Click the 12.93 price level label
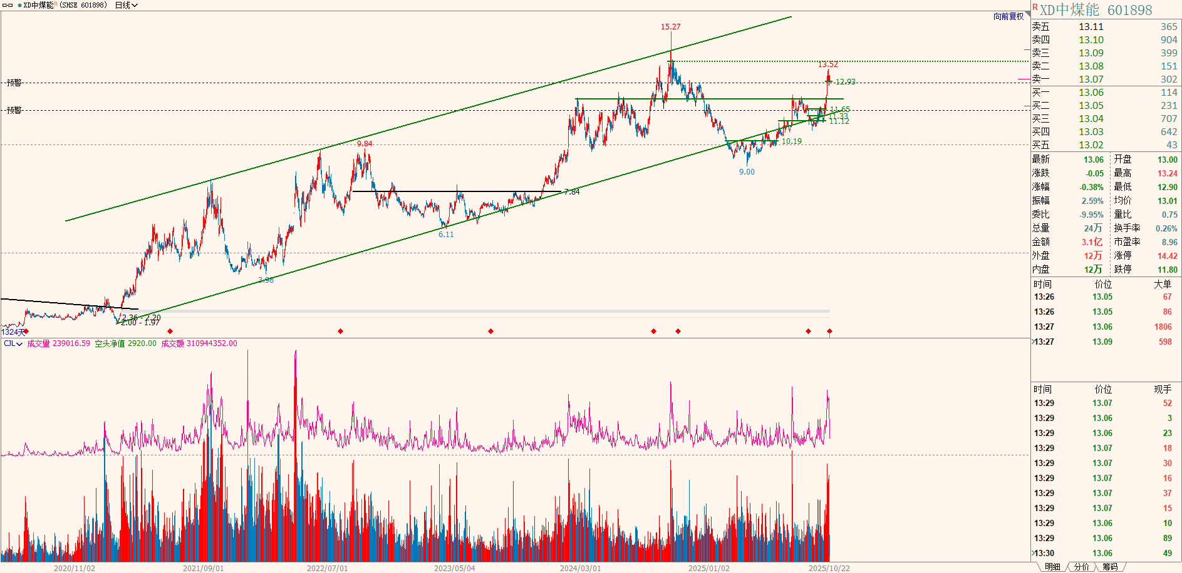Screen dimensions: 1182x573 click(845, 82)
